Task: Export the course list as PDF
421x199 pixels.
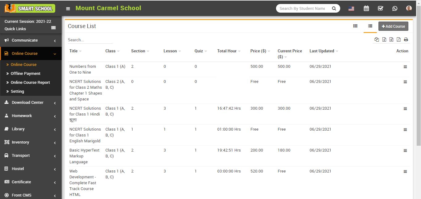Action: point(398,39)
